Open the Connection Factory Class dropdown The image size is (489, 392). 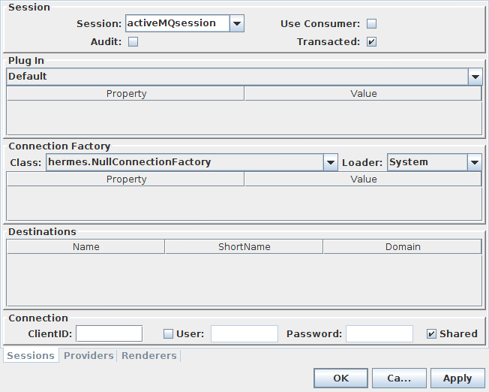(331, 162)
